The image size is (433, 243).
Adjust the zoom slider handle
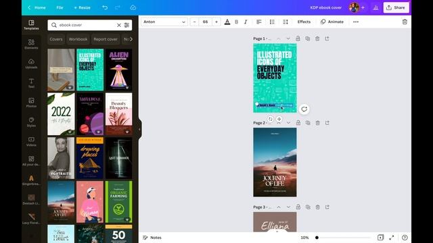[x=317, y=238]
